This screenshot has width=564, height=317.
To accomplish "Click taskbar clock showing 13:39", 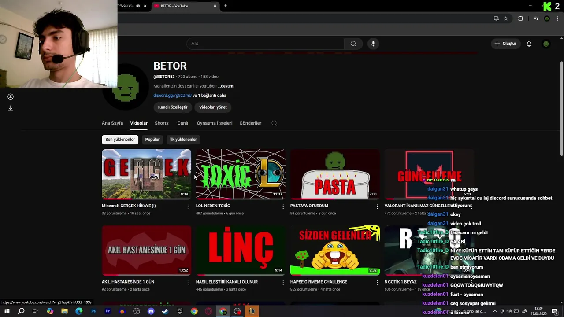I will pos(538,311).
